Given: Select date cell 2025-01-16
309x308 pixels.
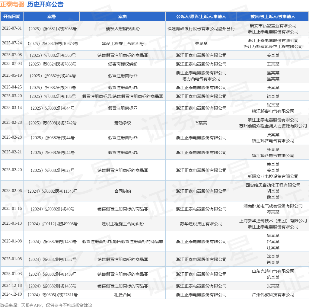Looking at the screenshot, I should [x=12, y=209].
